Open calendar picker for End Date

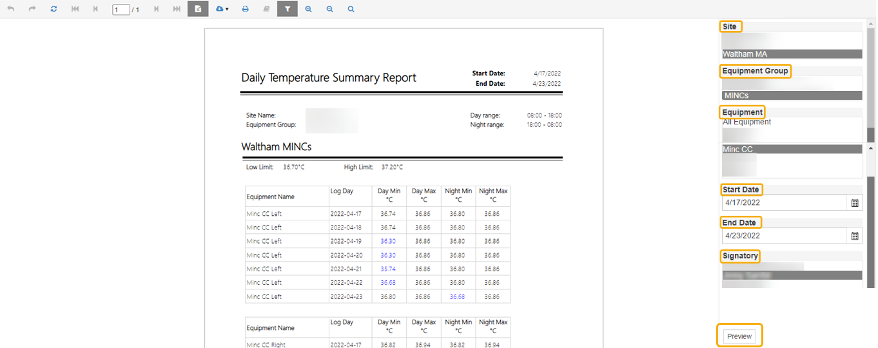pyautogui.click(x=855, y=236)
